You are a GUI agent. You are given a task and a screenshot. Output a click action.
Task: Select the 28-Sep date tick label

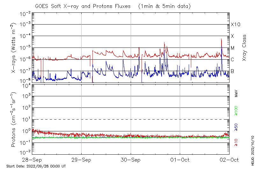point(32,159)
